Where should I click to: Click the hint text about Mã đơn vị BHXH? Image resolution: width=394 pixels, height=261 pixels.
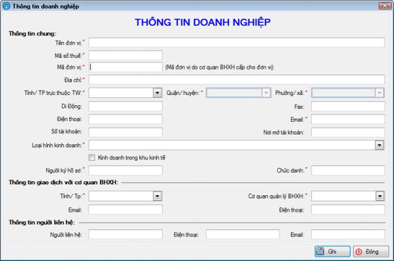tap(219, 67)
